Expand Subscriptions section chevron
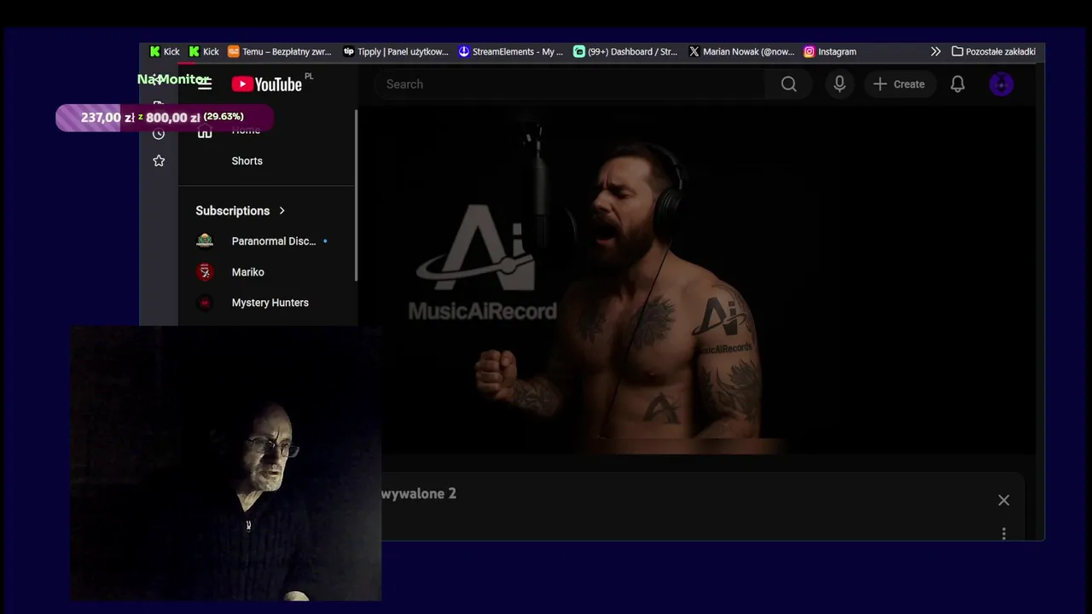Image resolution: width=1092 pixels, height=614 pixels. (x=282, y=211)
